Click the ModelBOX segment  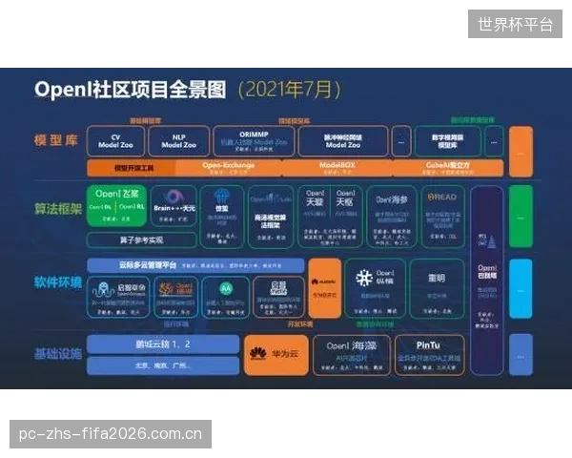[x=337, y=168]
